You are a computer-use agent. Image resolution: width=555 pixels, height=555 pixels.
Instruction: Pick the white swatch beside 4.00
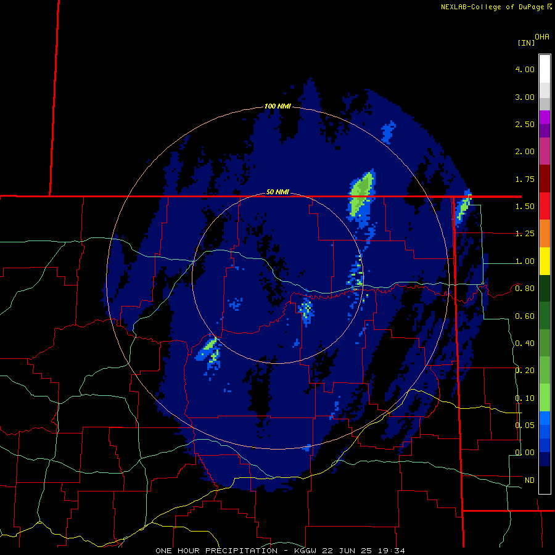pos(545,69)
